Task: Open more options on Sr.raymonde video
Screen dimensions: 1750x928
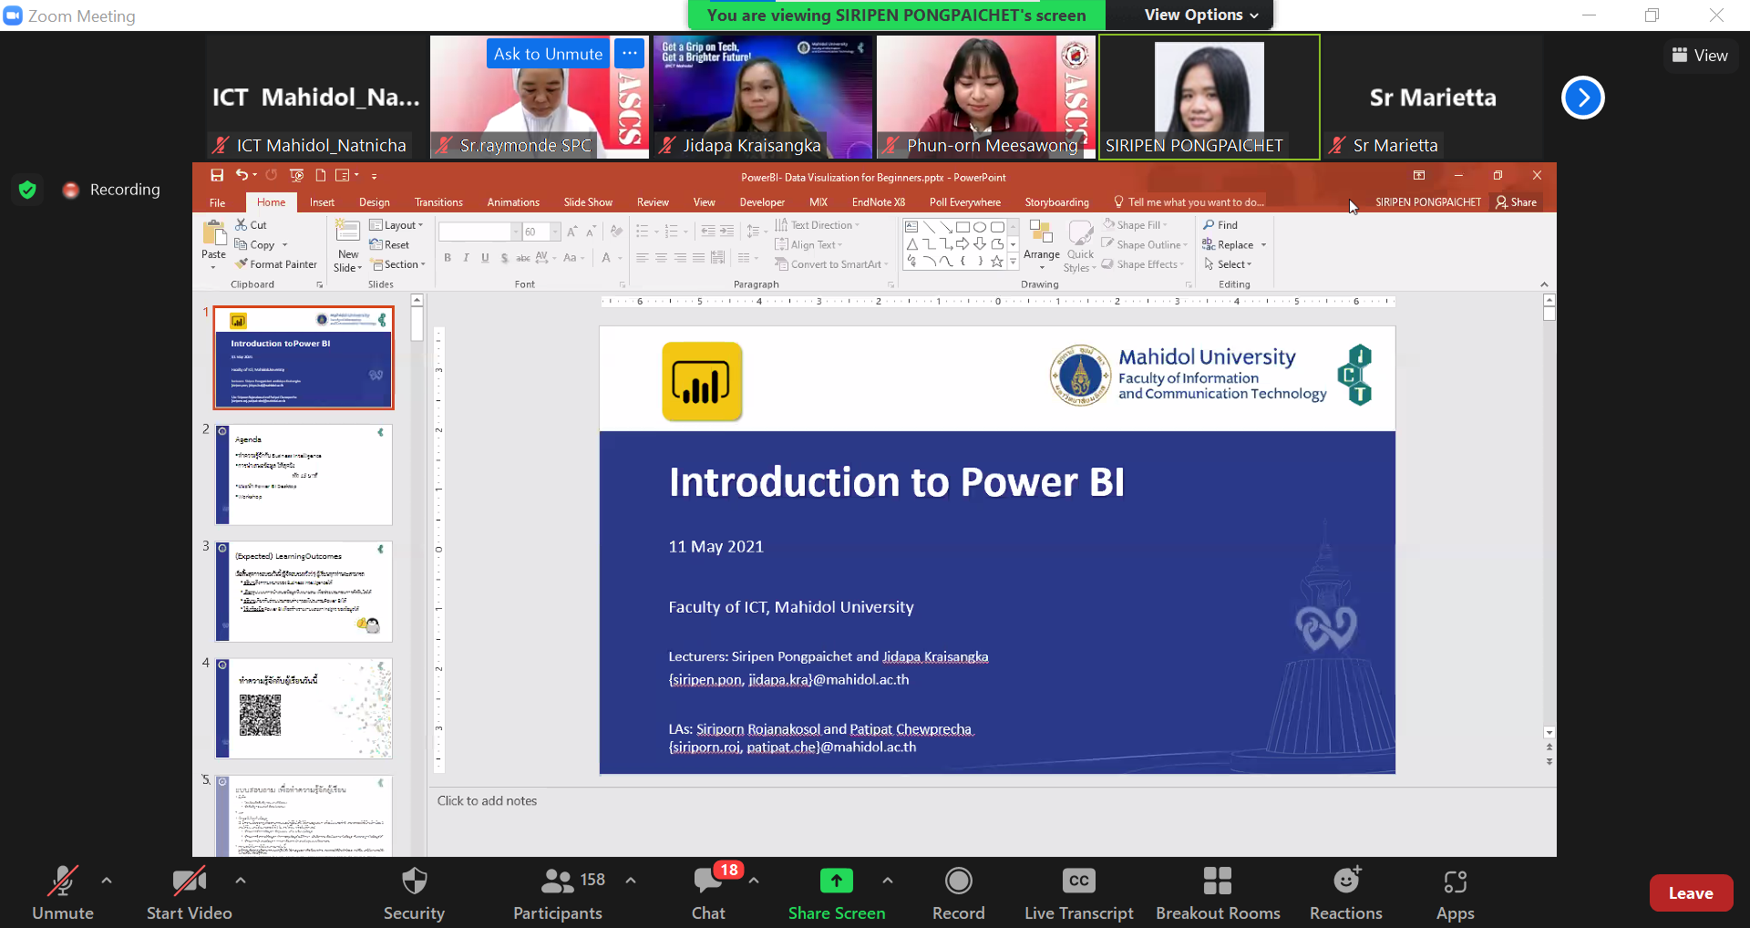Action: click(629, 54)
